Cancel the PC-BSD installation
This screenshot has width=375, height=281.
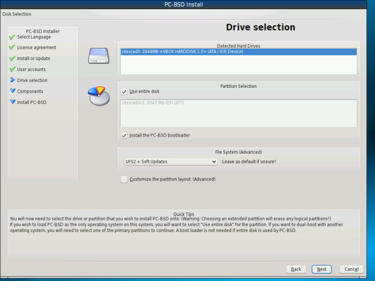pos(351,269)
